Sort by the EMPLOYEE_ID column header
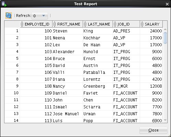The image size is (171, 137). pos(36,24)
